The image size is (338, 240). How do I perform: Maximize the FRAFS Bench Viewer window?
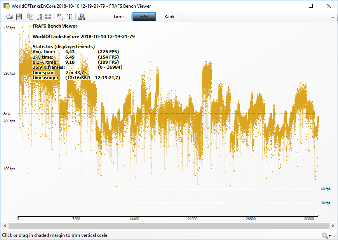click(311, 6)
